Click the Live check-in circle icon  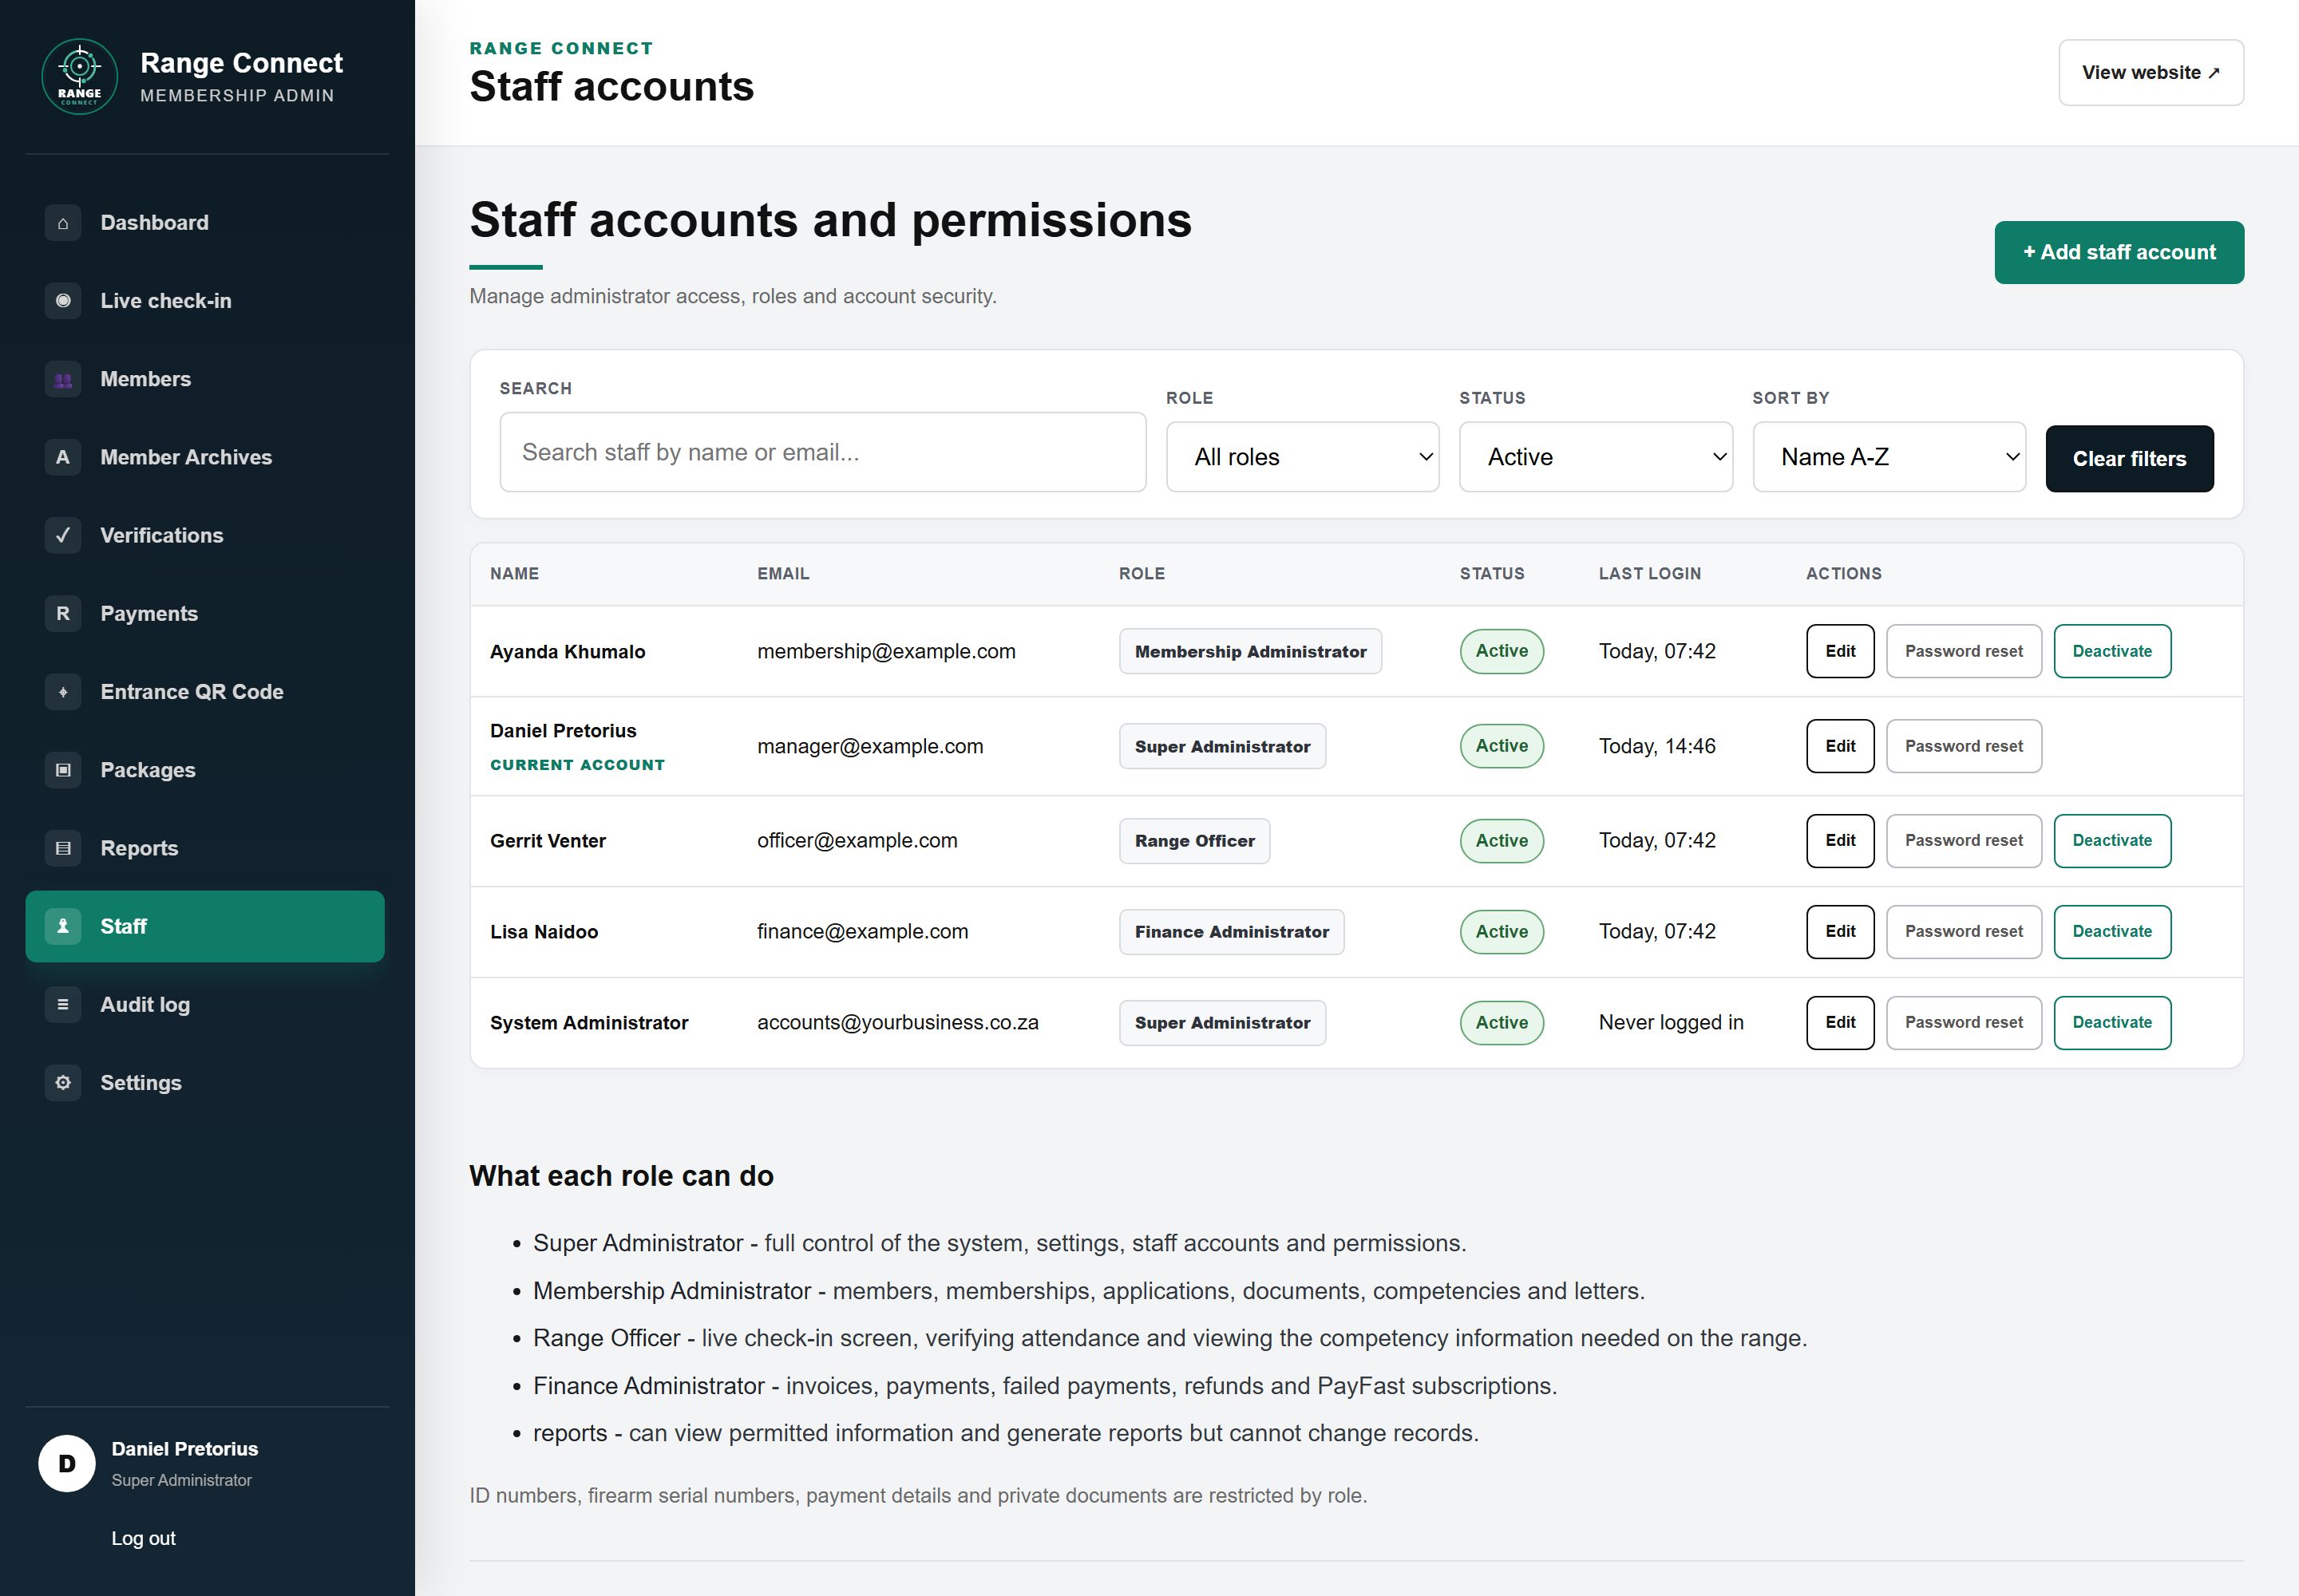[63, 301]
